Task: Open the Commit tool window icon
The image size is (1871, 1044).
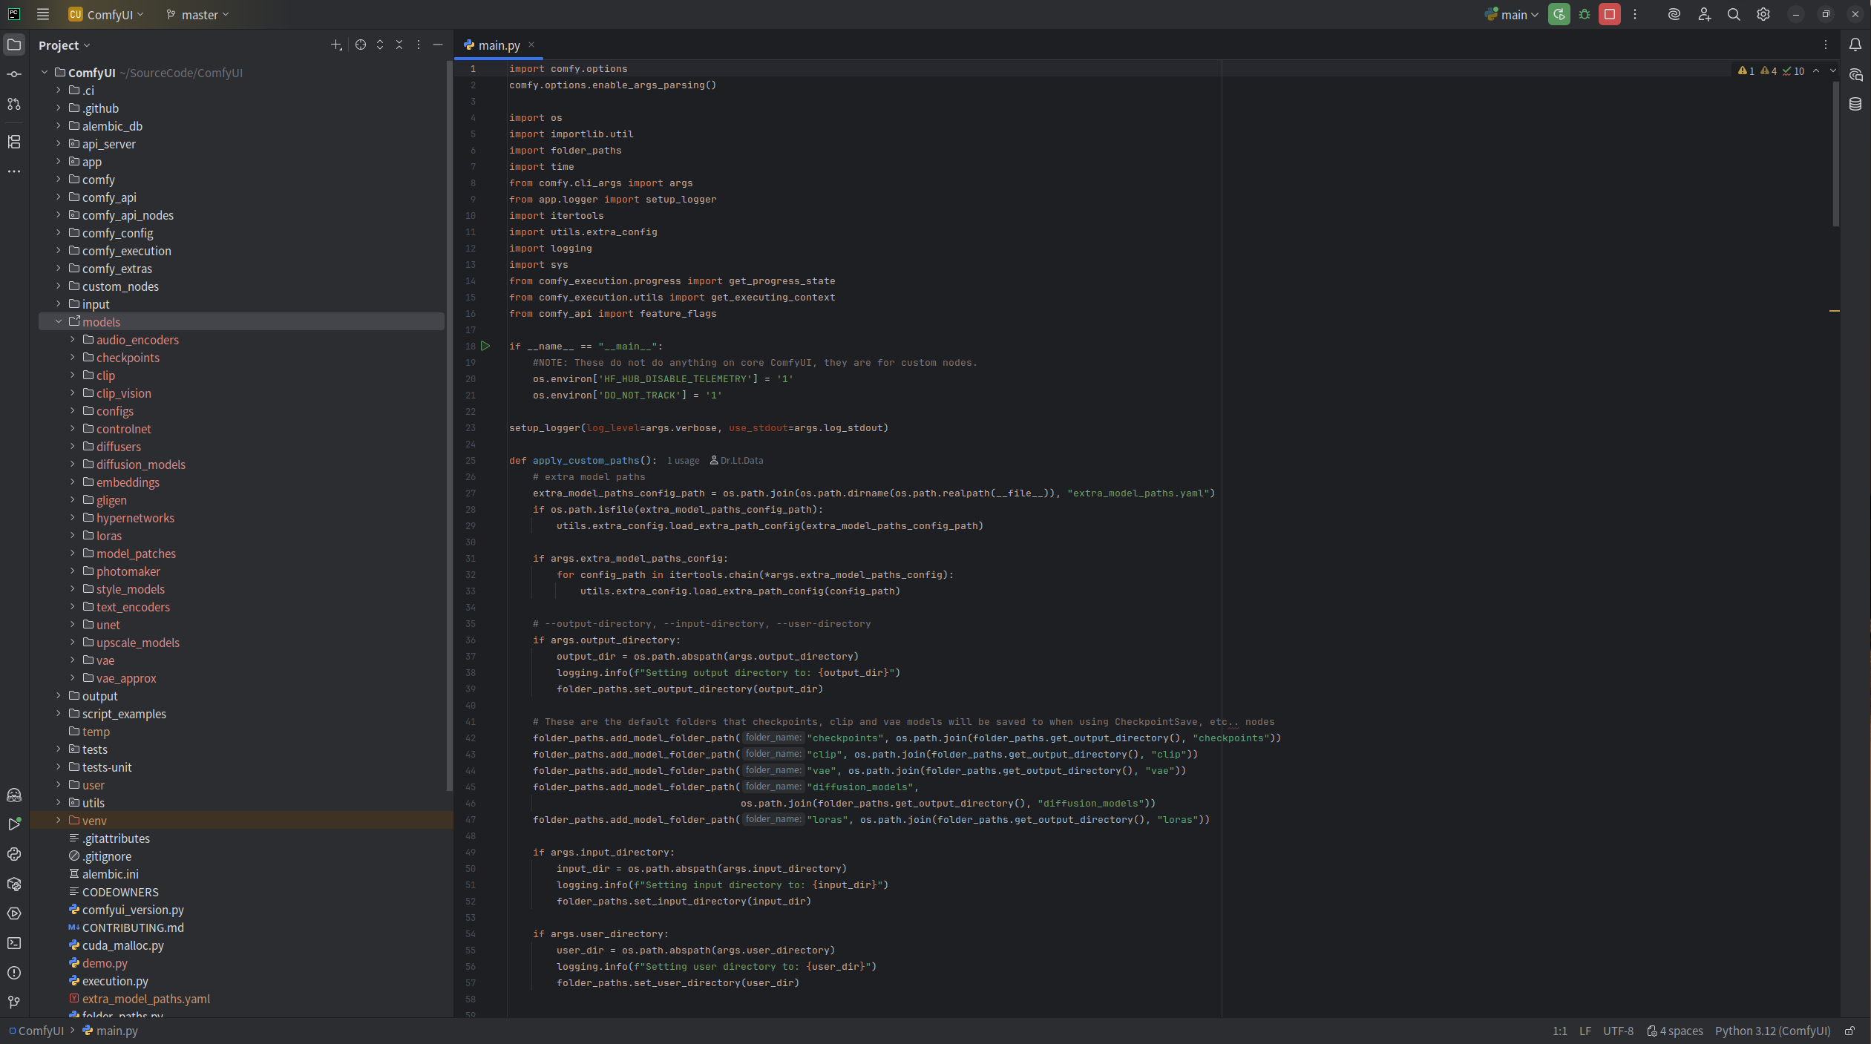Action: click(x=14, y=74)
